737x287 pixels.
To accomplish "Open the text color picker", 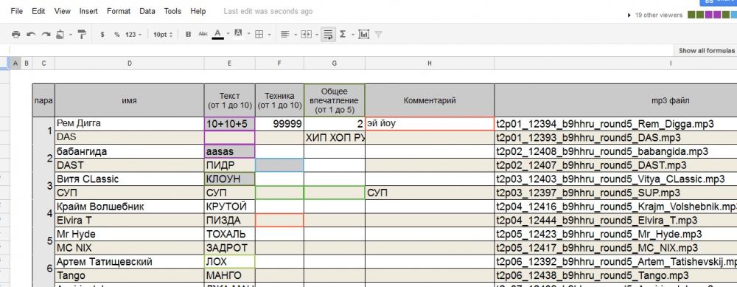I will pyautogui.click(x=217, y=35).
